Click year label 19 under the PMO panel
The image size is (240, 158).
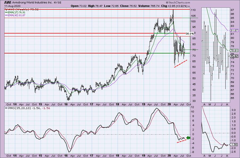[143, 156]
